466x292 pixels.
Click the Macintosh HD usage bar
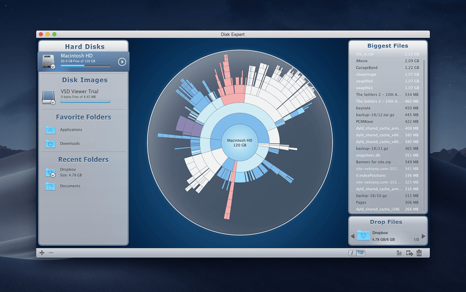(85, 66)
